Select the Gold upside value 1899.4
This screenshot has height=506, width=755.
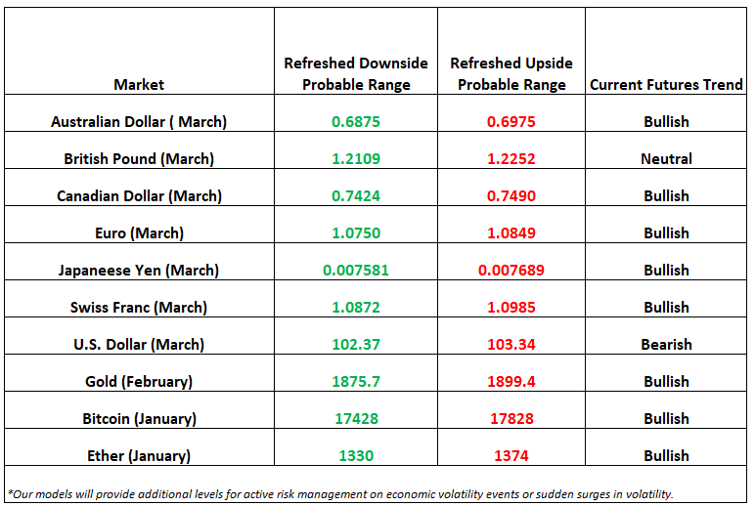tap(511, 381)
